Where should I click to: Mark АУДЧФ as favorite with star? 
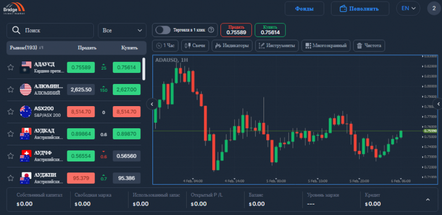[x=10, y=156]
